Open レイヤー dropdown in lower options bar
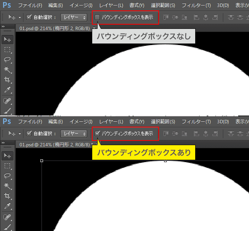Viewport: 249px width, 231px height. [74, 134]
